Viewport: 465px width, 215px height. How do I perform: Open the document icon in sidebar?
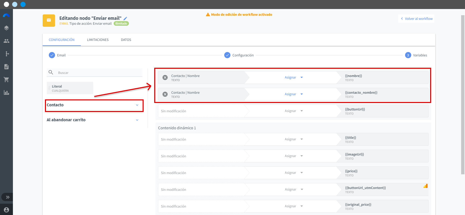click(x=6, y=67)
